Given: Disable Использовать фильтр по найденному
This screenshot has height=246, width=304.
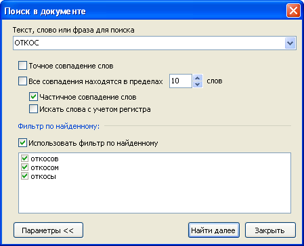Looking at the screenshot, I should click(x=22, y=143).
